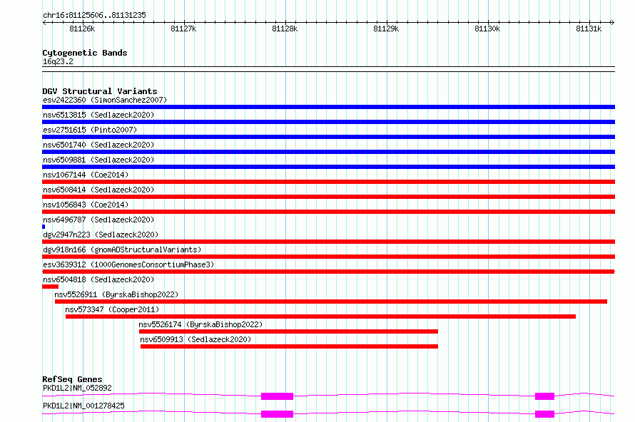
Task: Click the left arrowhead of the ruler
Action: pyautogui.click(x=44, y=23)
